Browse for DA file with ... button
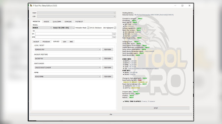Viewport: 222px width, 124px height. point(114,34)
